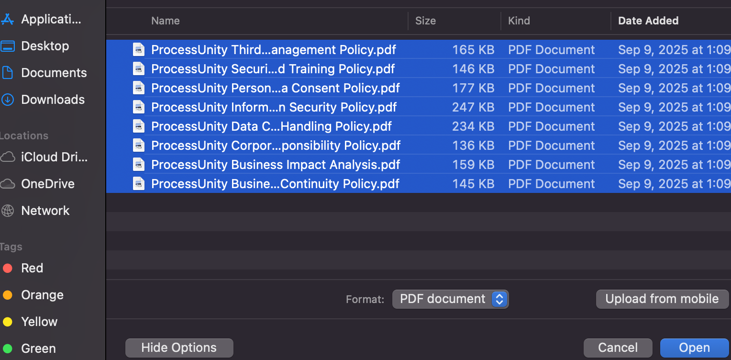Click the Locations sidebar heading

24,135
